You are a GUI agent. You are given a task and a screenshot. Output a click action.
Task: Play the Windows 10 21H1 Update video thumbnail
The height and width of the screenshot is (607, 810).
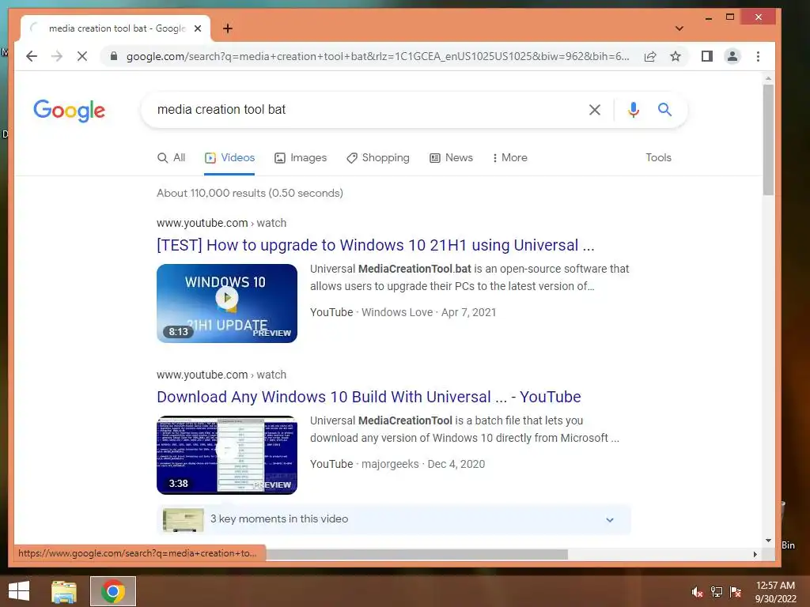coord(227,303)
